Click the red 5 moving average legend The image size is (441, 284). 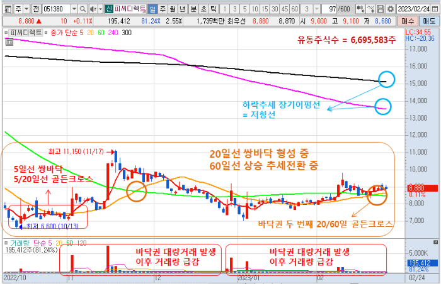coord(81,33)
